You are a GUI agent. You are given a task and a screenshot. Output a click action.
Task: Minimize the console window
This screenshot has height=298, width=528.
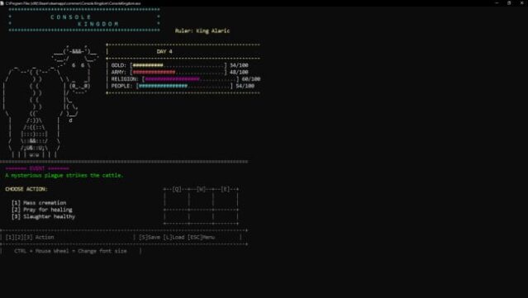click(497, 3)
